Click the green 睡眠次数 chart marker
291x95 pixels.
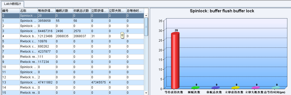point(196,88)
